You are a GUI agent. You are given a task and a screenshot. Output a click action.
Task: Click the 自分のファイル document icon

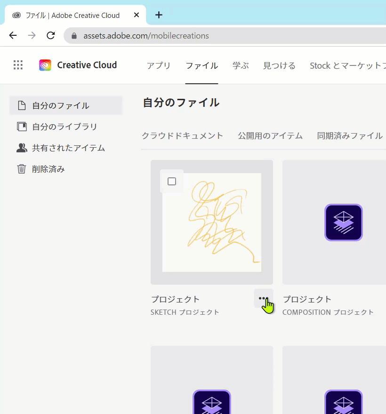click(x=22, y=105)
